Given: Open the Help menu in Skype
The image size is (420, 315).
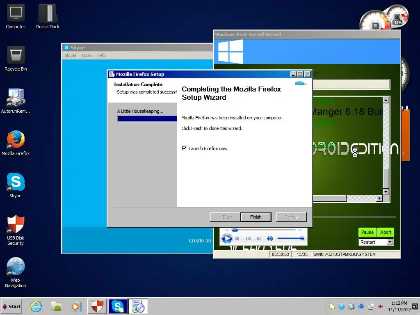Looking at the screenshot, I should 101,55.
